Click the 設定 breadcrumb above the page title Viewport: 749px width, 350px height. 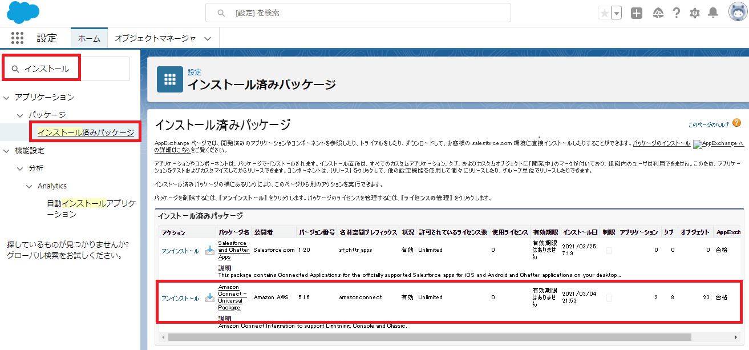coord(195,72)
